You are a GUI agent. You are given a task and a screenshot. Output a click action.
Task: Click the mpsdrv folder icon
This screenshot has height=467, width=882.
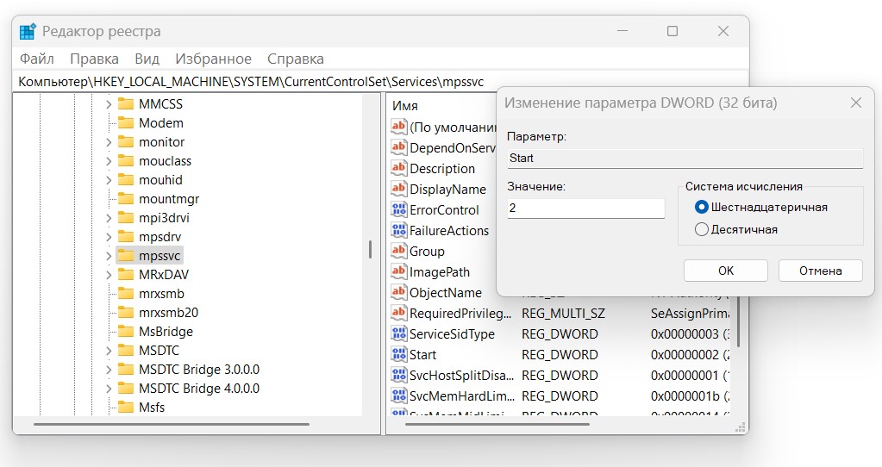click(x=125, y=237)
